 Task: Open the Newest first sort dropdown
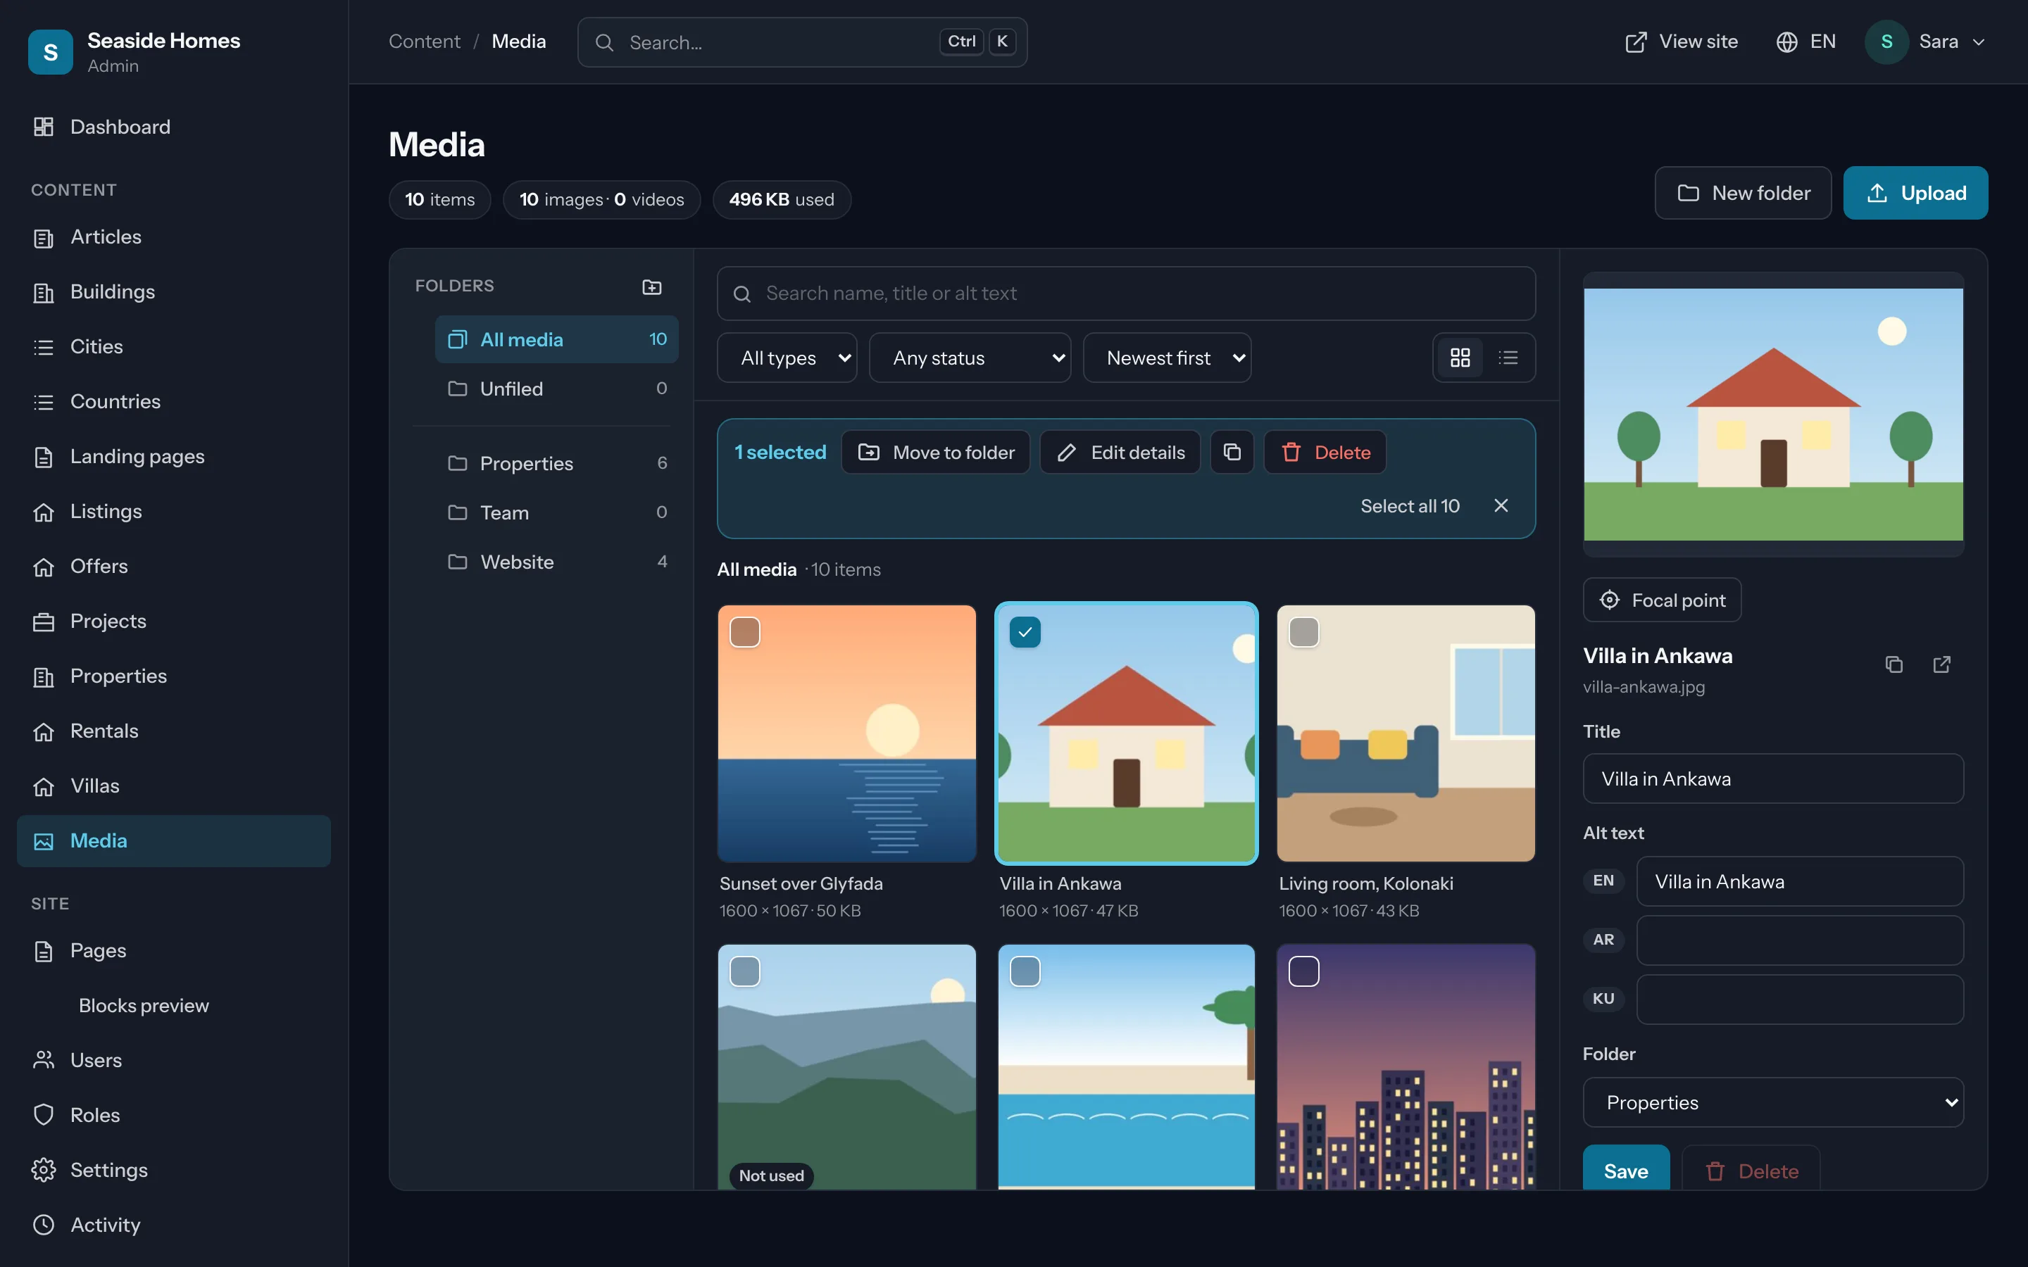click(x=1167, y=358)
